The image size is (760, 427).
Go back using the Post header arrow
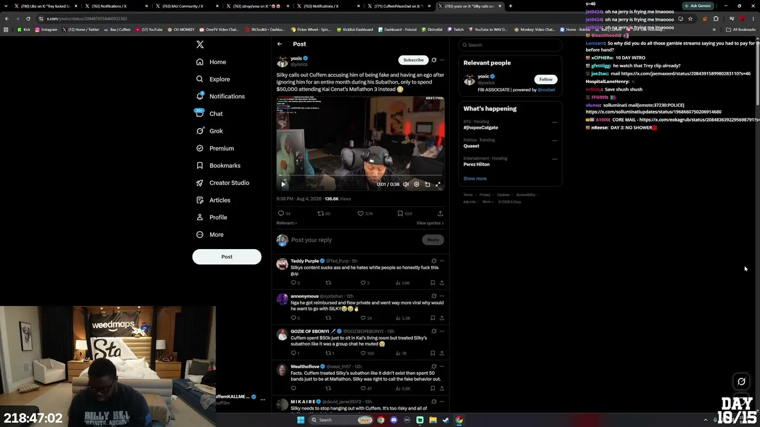click(x=280, y=44)
